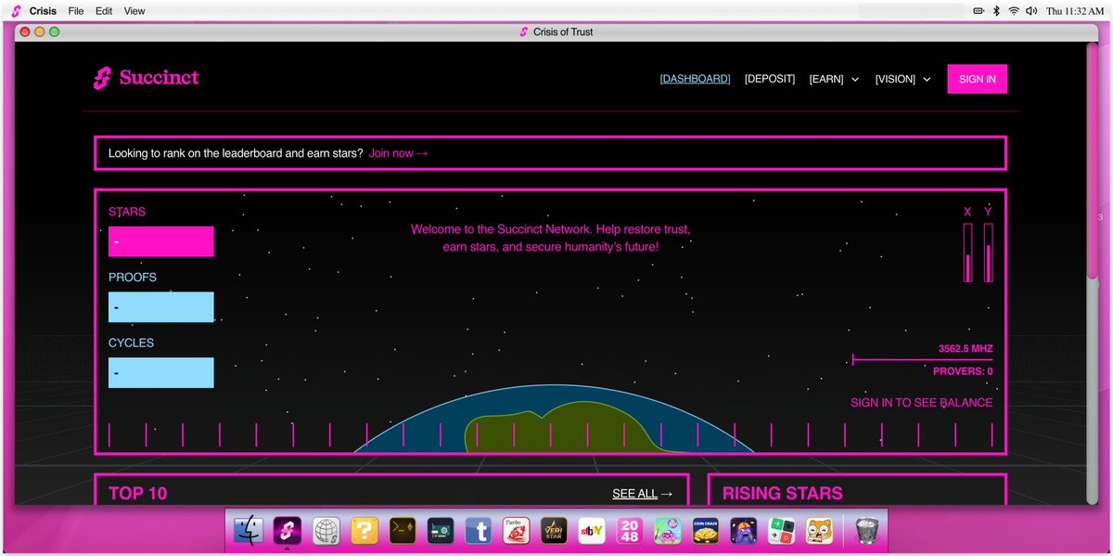Expand the [EARN] dropdown menu
1113x556 pixels.
point(834,79)
